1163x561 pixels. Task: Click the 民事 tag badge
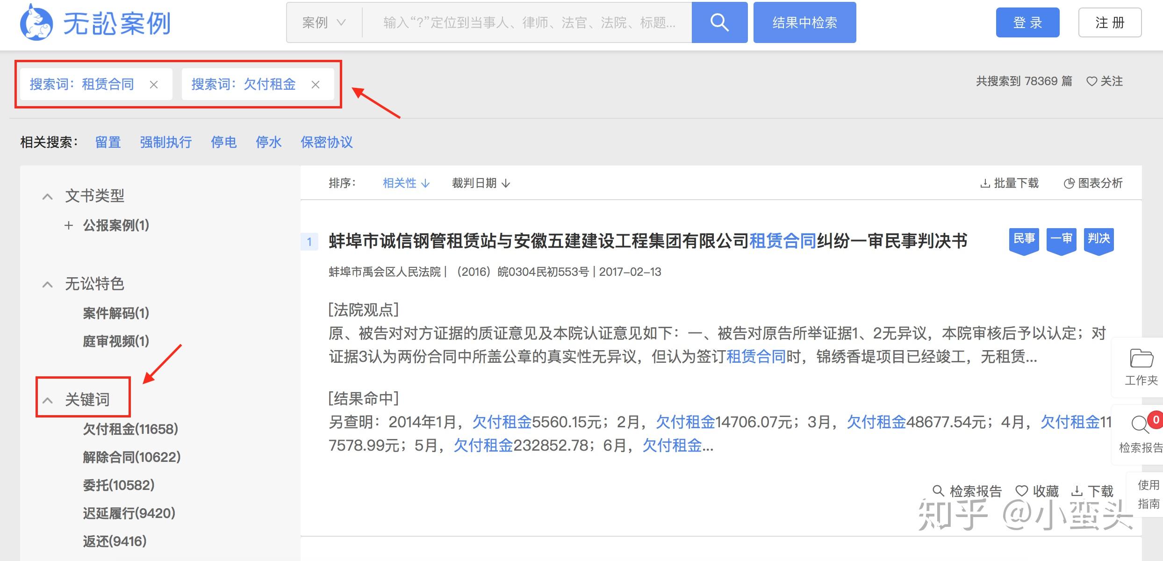(1024, 241)
